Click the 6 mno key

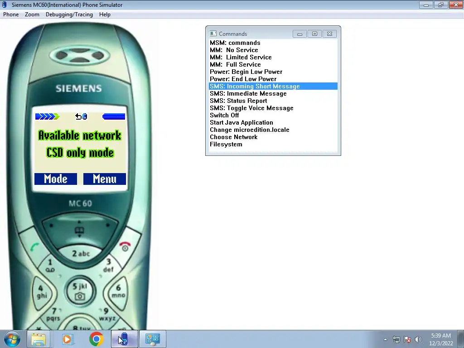coord(118,291)
